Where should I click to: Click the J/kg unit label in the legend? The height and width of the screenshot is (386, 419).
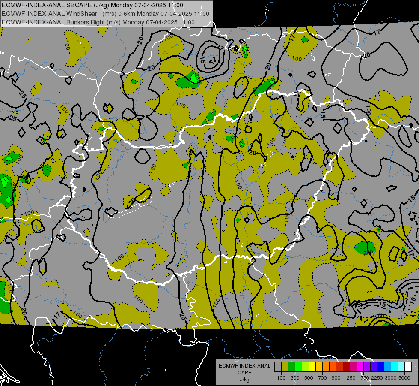tap(244, 380)
